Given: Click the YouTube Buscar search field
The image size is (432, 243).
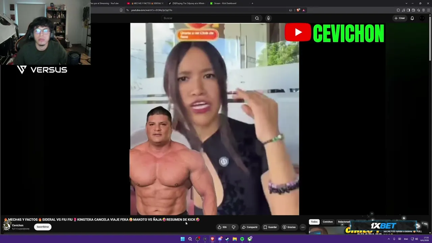Looking at the screenshot, I should 207,18.
